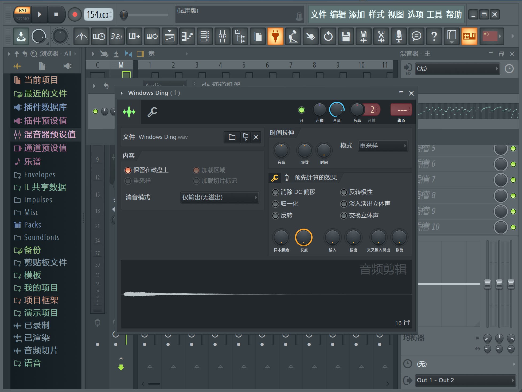
Task: Click the Stop button in transport bar
Action: click(56, 14)
